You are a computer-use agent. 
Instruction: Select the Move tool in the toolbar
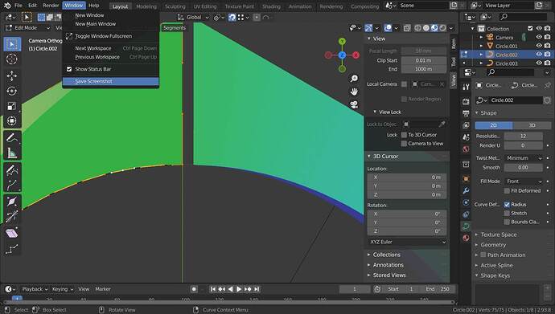point(12,76)
